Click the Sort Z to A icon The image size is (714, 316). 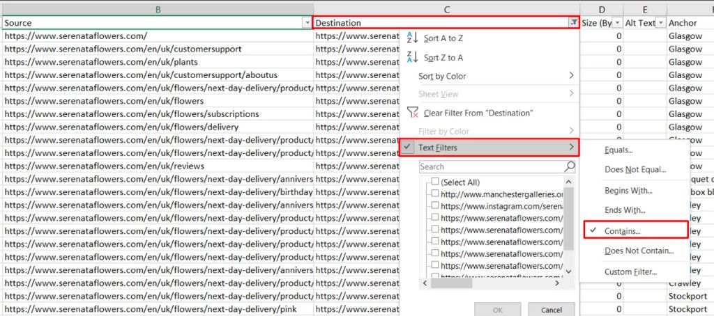(411, 58)
